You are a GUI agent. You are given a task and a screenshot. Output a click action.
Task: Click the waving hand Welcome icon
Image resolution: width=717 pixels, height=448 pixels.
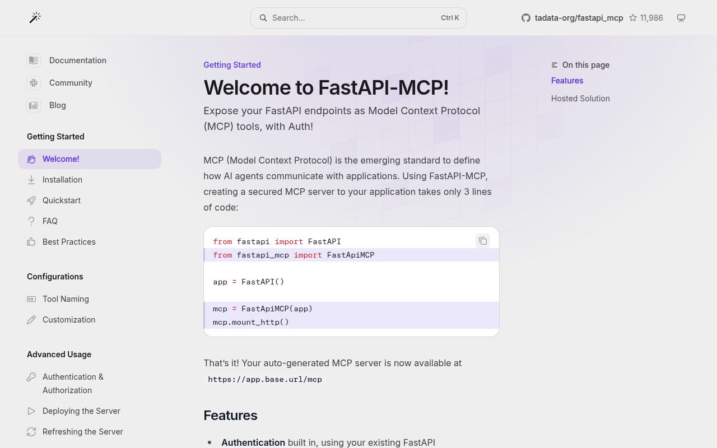click(x=31, y=159)
